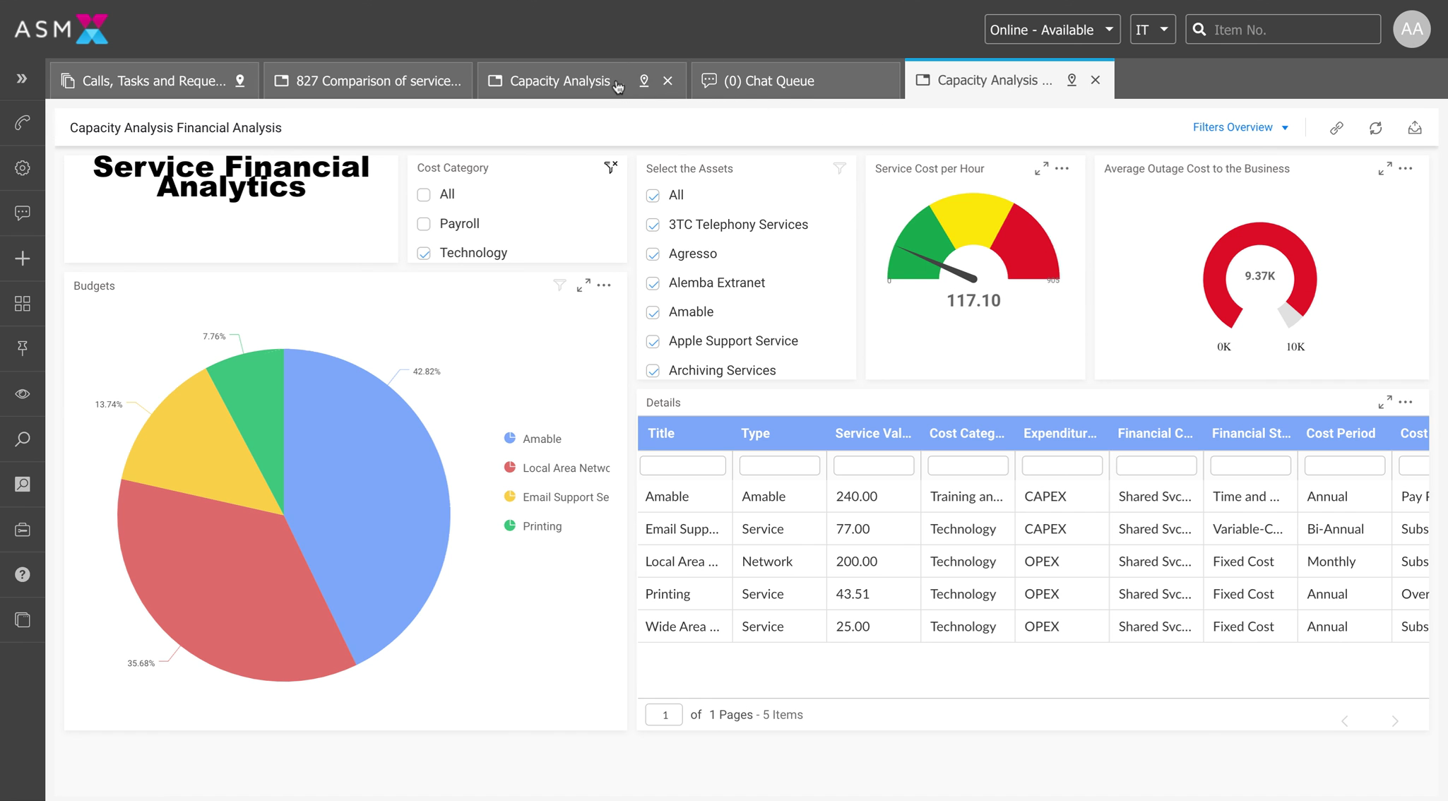Open Average Outage Cost more options

pos(1406,168)
